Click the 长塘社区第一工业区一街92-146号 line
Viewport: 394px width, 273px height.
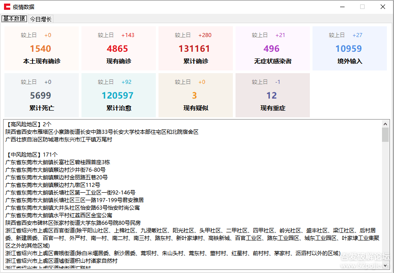(x=70, y=193)
